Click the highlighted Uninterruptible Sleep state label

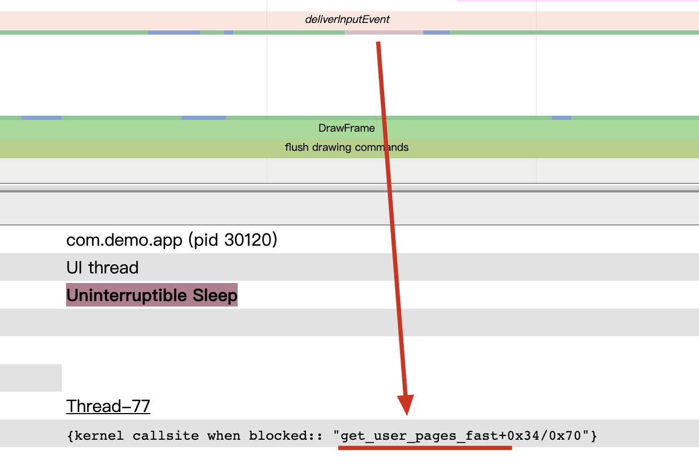point(151,295)
